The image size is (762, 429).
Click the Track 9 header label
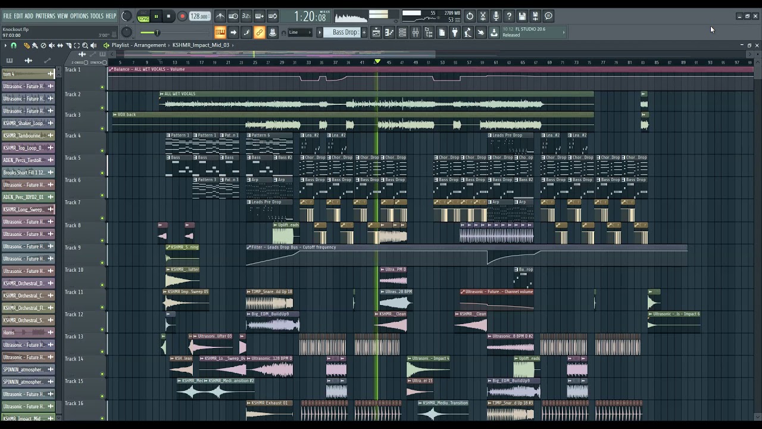click(73, 248)
